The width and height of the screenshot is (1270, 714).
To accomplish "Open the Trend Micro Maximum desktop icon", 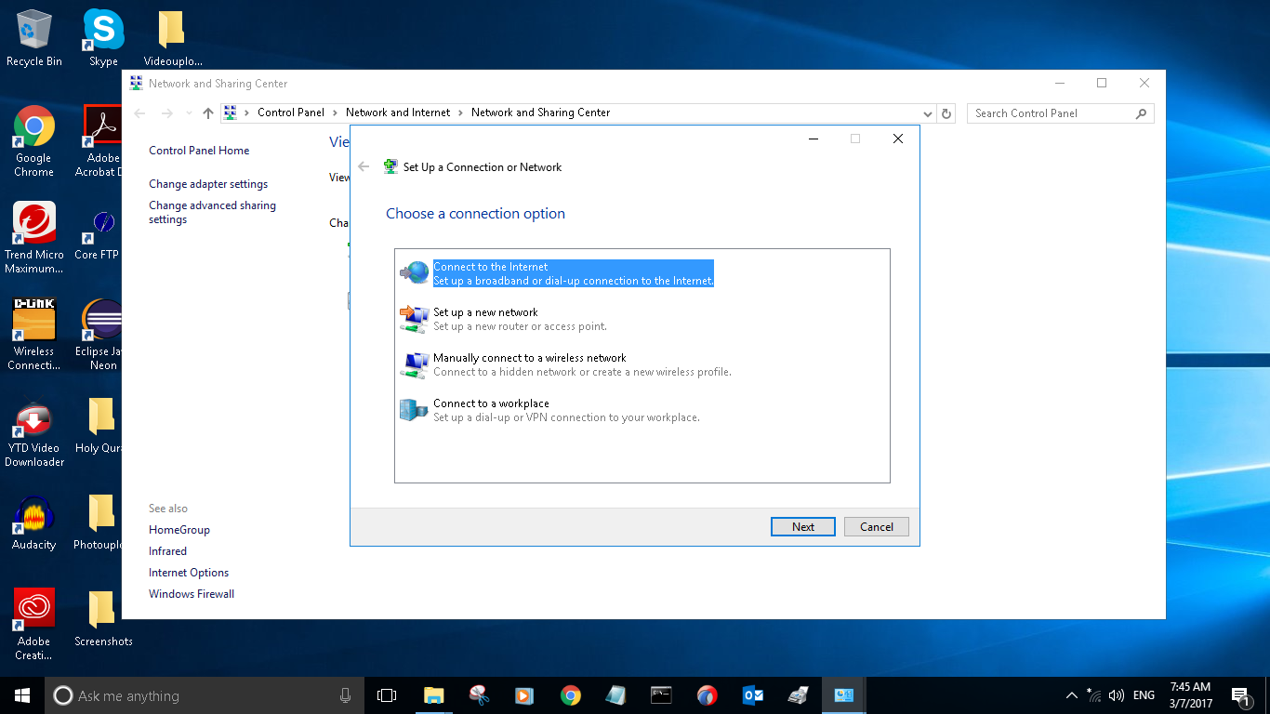I will click(x=34, y=238).
